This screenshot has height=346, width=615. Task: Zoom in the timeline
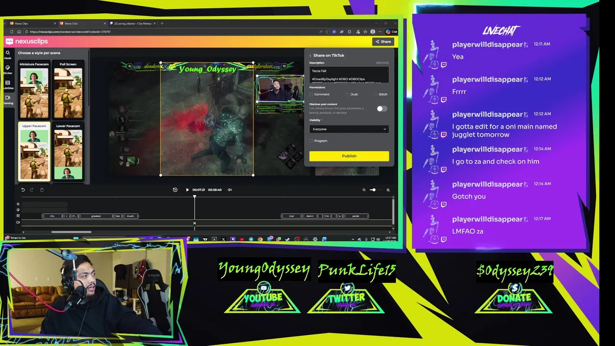pos(388,190)
